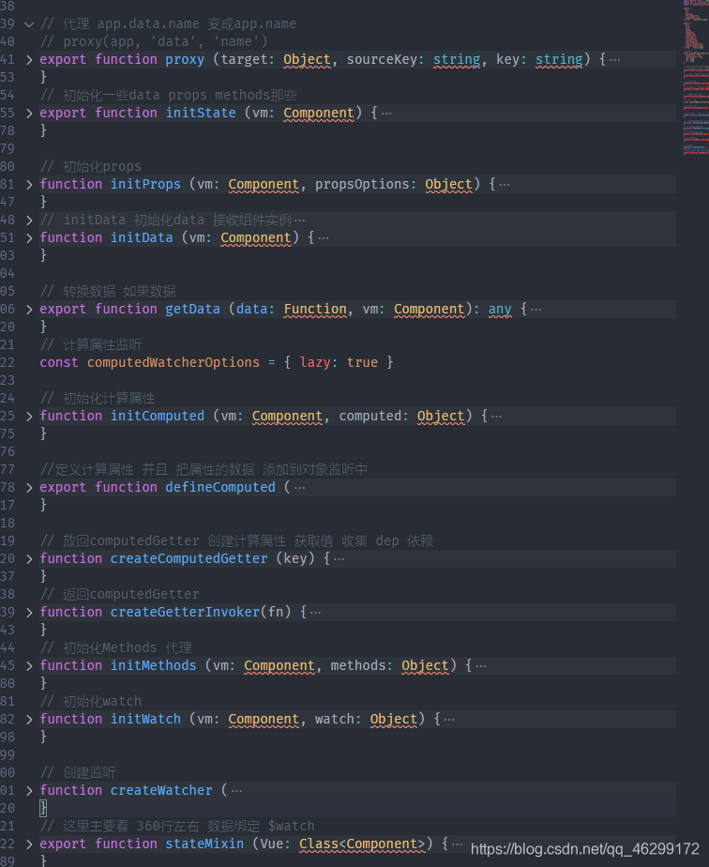Screen dimensions: 709x867
Task: Click the Function type in getData parameters
Action: coord(315,309)
